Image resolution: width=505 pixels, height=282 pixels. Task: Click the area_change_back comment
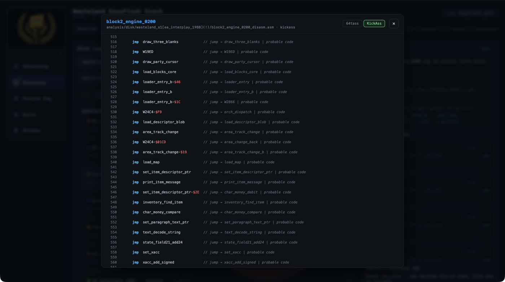click(247, 142)
